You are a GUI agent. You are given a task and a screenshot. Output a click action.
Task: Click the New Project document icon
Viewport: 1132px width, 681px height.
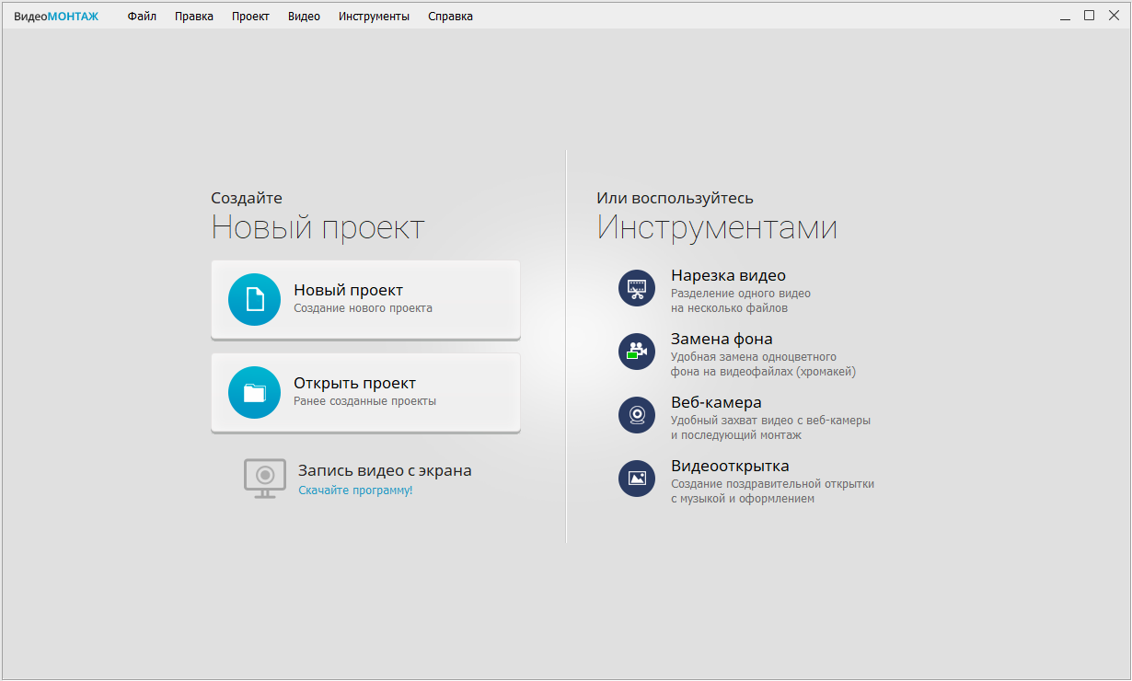[x=254, y=300]
